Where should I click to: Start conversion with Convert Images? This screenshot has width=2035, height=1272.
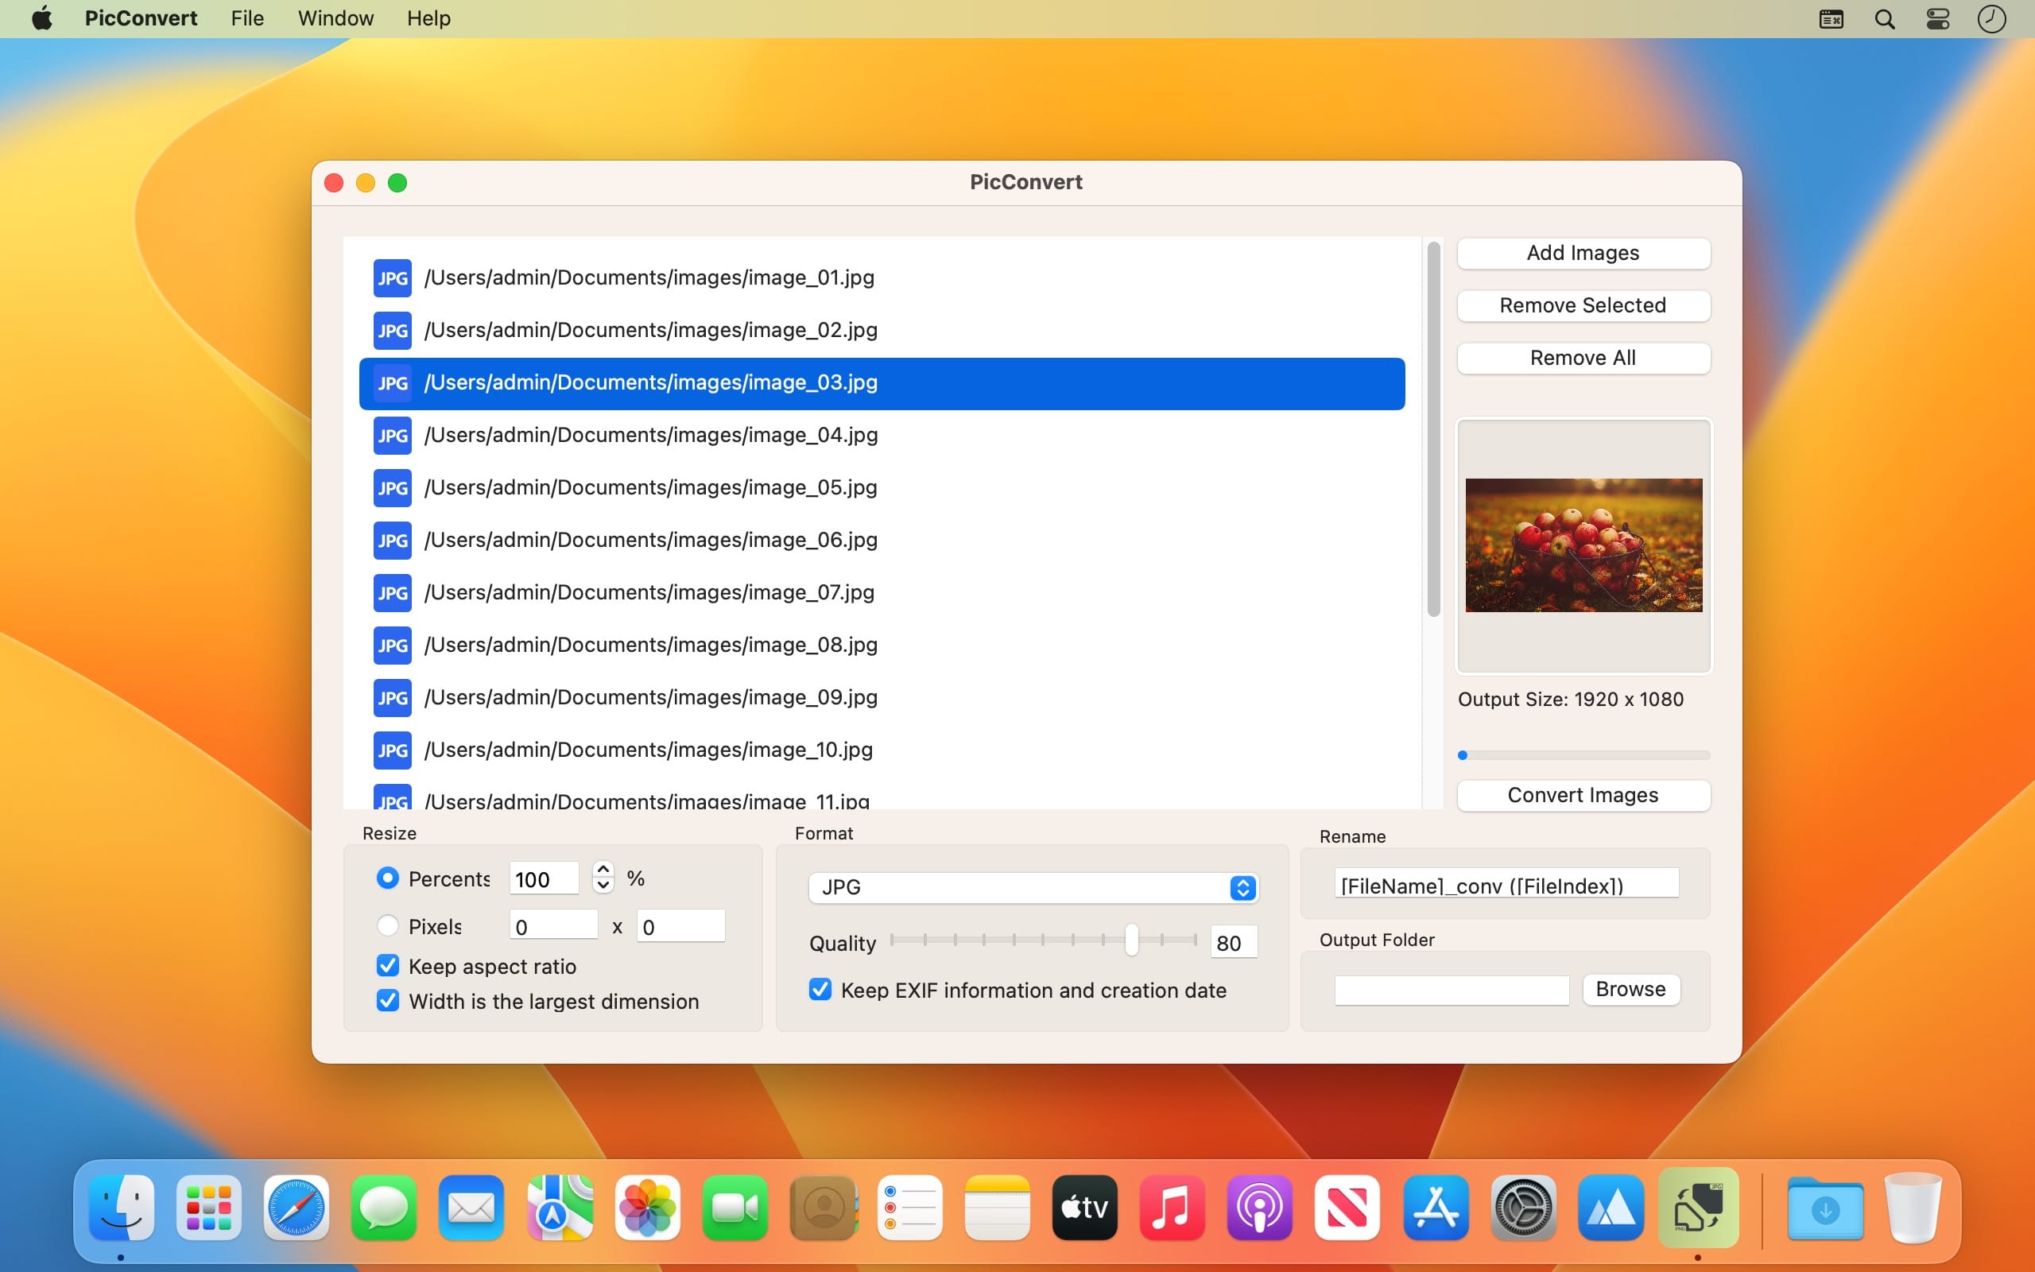(1583, 796)
